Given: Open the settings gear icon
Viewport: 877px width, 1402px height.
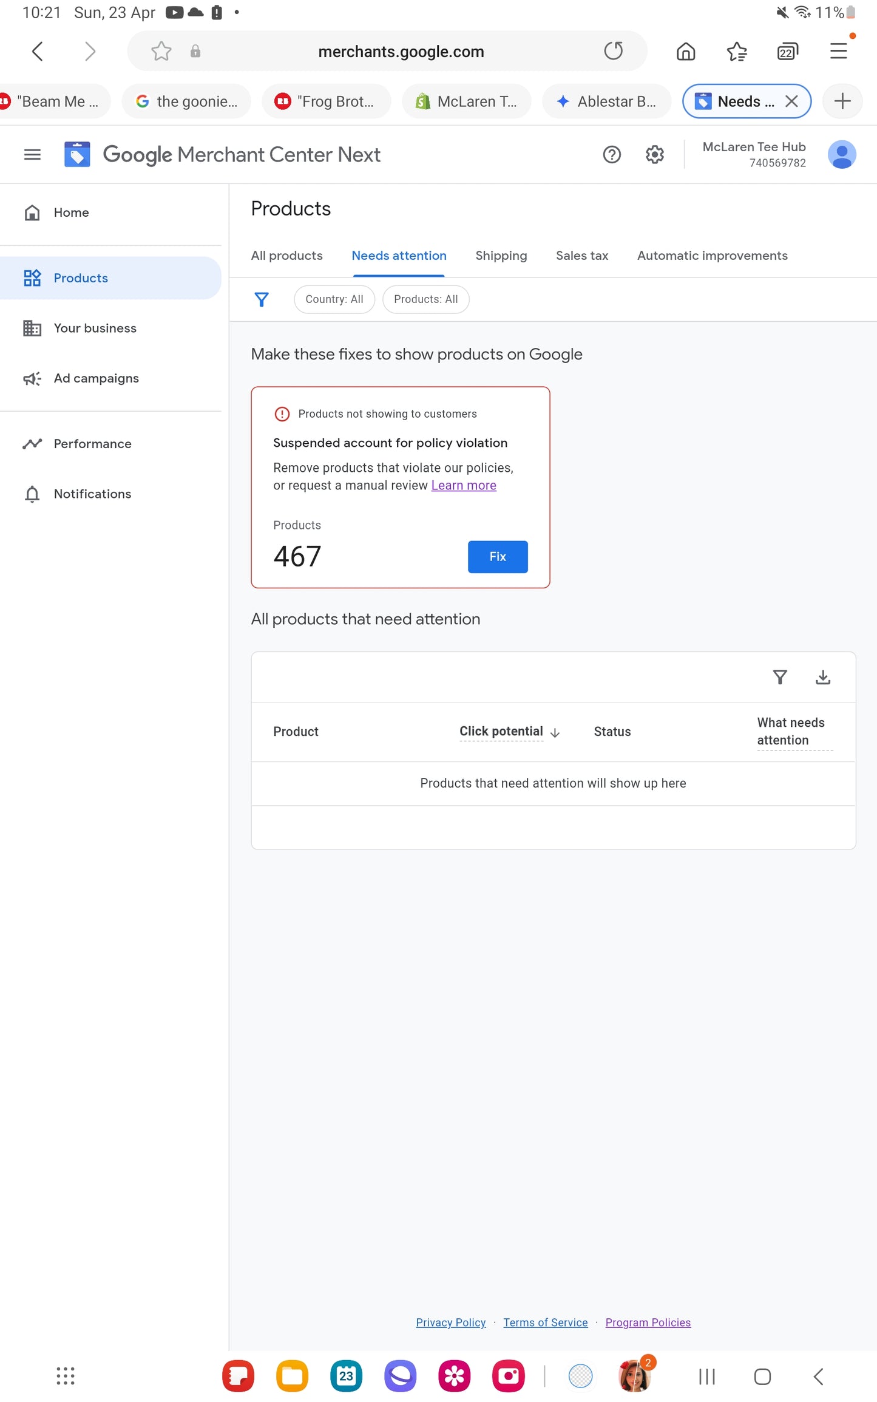Looking at the screenshot, I should click(654, 155).
